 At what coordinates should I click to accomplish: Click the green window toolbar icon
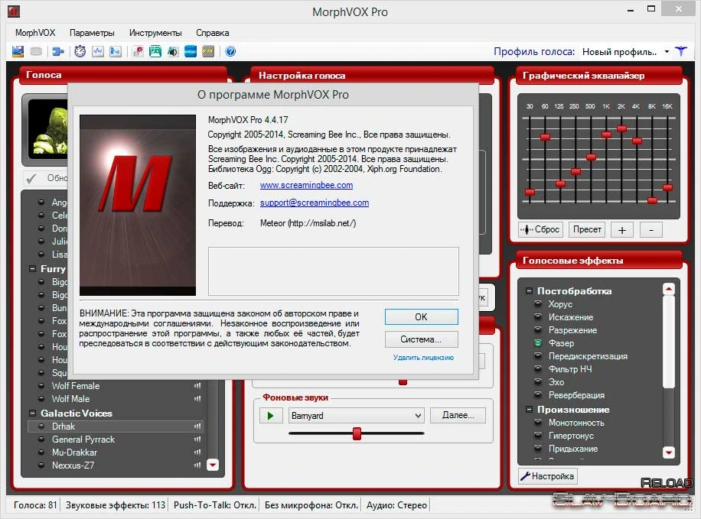point(155,51)
